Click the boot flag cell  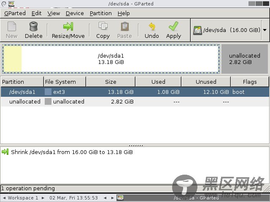click(x=238, y=92)
